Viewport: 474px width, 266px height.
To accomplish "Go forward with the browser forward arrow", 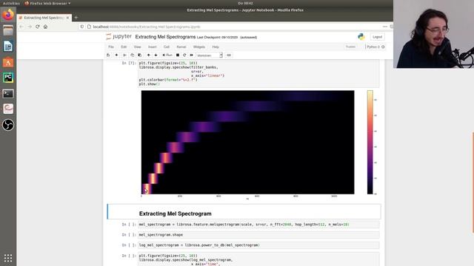I will pyautogui.click(x=30, y=27).
